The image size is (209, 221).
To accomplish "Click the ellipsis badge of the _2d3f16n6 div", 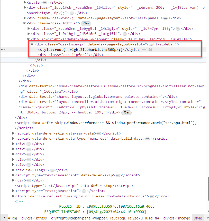I will pos(125,34).
